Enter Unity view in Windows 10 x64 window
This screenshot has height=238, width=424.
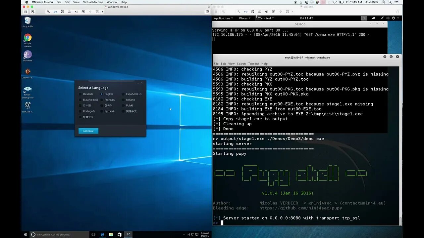coord(207,12)
